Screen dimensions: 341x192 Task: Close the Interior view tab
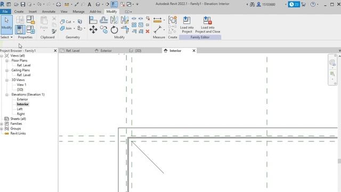[194, 51]
